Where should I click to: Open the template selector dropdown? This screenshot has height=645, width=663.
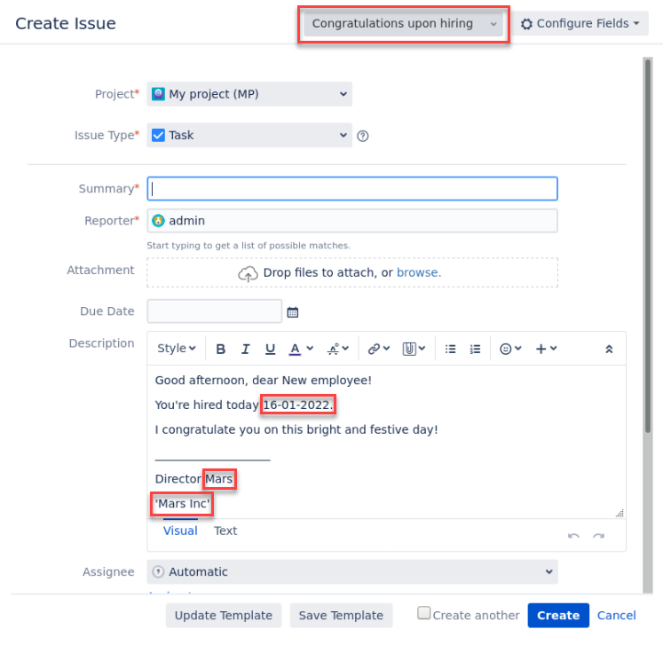tap(404, 24)
